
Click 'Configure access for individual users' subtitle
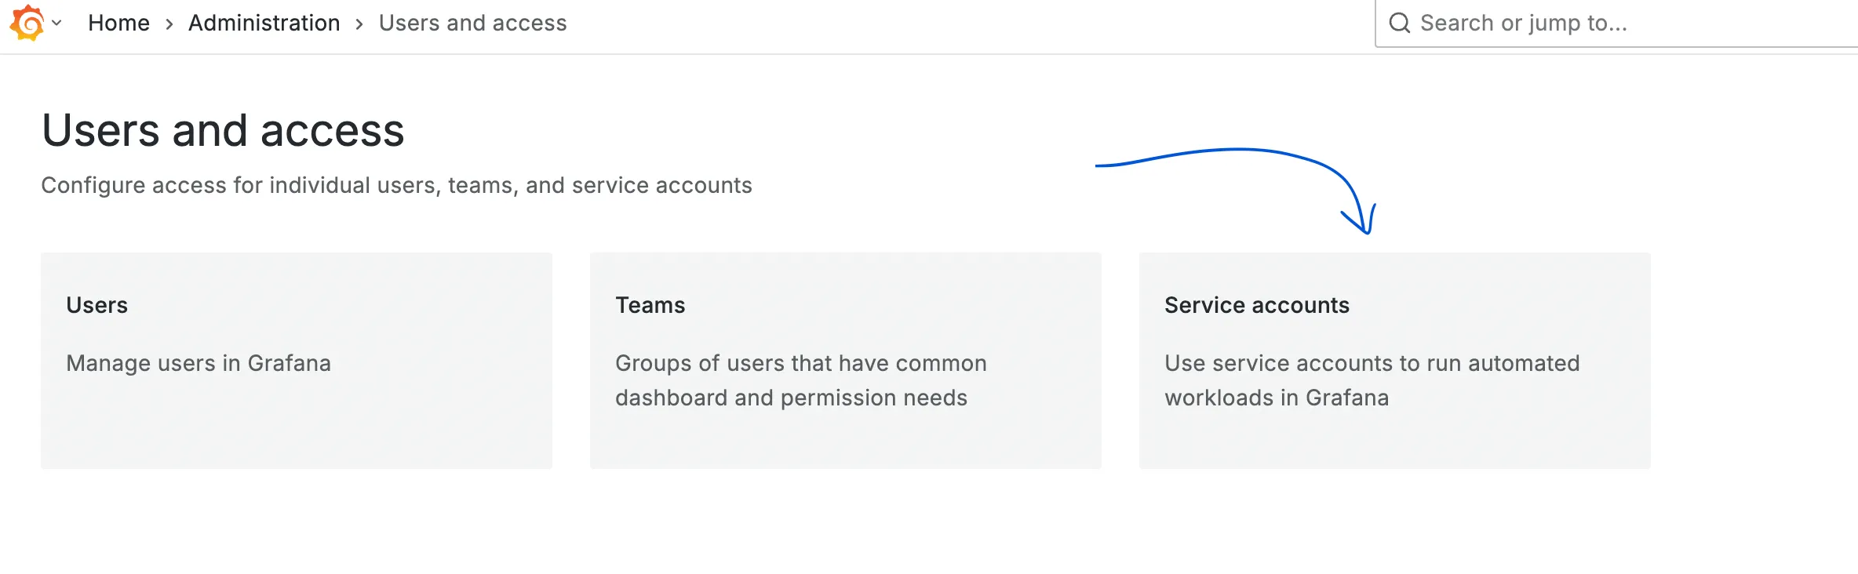tap(396, 185)
